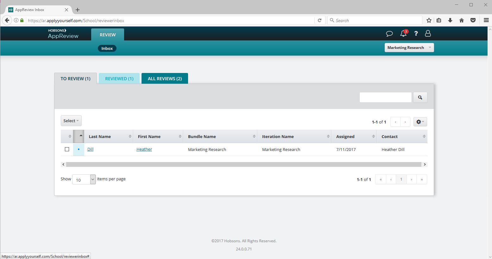Click the horizontal table scrollbar
Viewport: 492px width, 259px height.
[x=244, y=165]
